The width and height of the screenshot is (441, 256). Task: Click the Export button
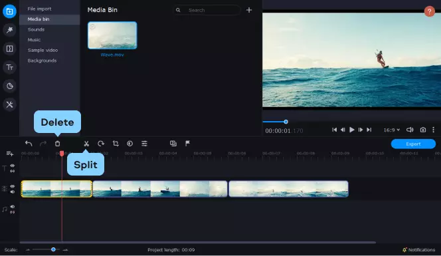(413, 144)
